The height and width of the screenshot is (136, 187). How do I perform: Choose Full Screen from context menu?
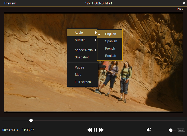tap(82, 82)
